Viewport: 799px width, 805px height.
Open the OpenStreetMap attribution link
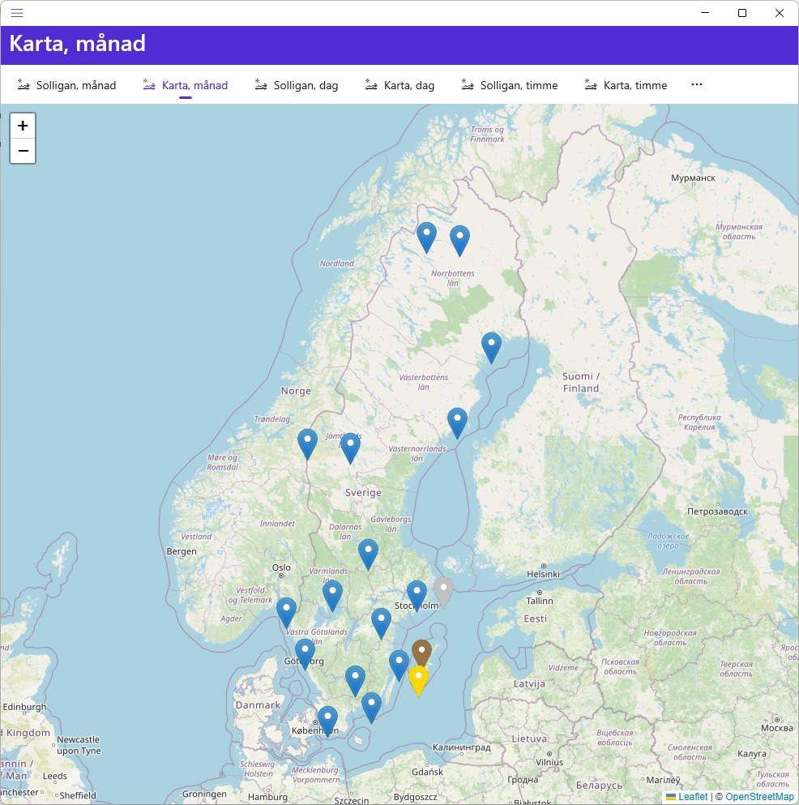coord(759,797)
